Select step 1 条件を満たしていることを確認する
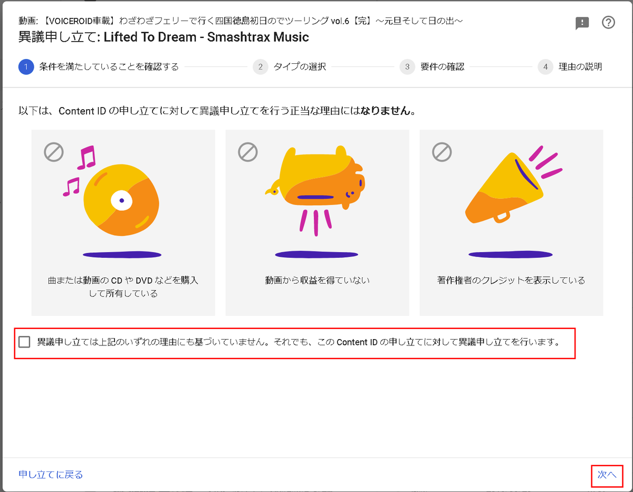 [x=99, y=67]
